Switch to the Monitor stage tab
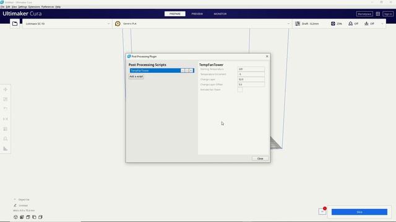The height and width of the screenshot is (222, 396). pyautogui.click(x=220, y=14)
